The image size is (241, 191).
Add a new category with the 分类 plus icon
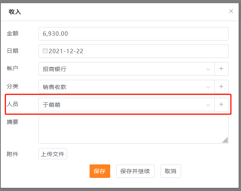pos(221,87)
